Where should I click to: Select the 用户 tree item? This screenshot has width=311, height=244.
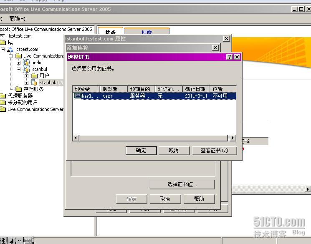pos(44,76)
